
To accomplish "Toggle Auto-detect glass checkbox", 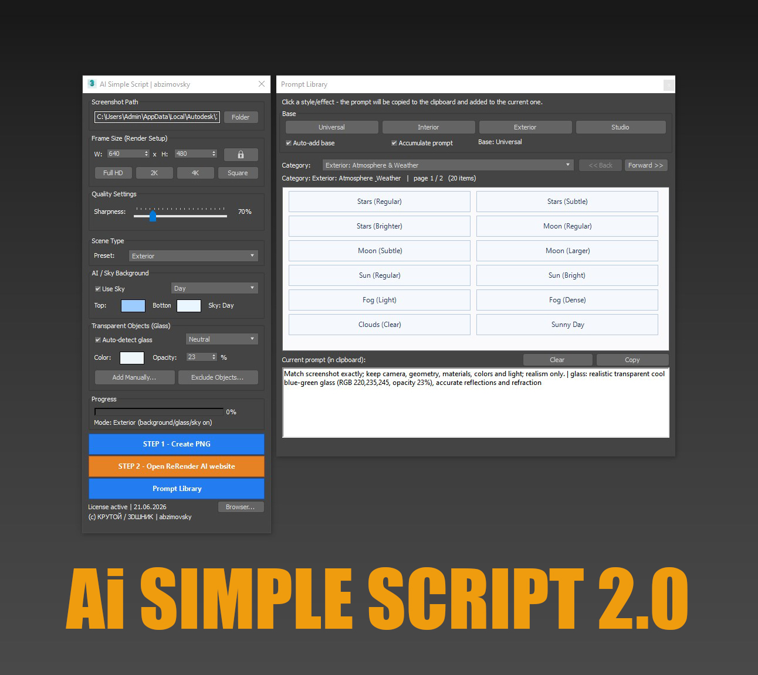I will pos(98,340).
